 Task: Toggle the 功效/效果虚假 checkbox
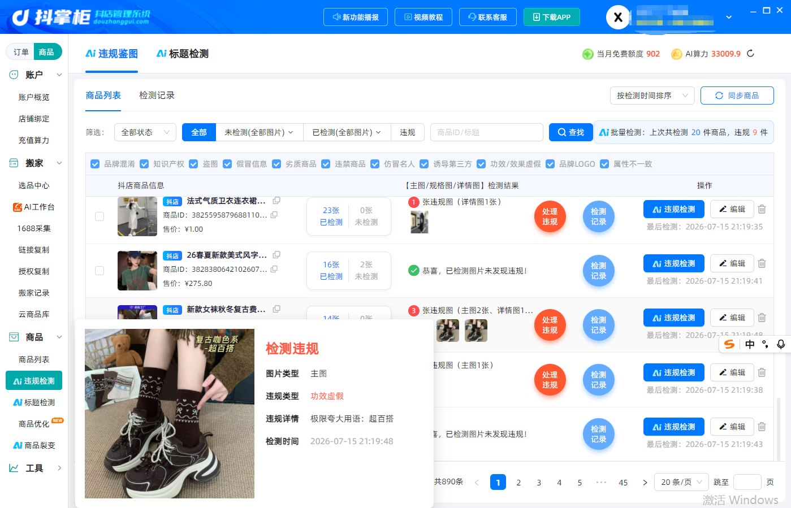[481, 164]
